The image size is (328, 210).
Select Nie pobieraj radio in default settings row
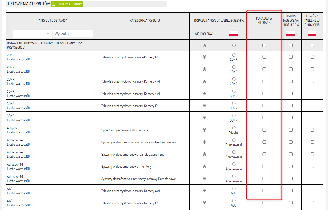point(204,45)
